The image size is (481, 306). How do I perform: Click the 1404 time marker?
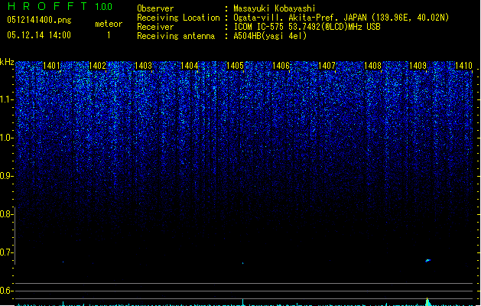tap(190, 65)
